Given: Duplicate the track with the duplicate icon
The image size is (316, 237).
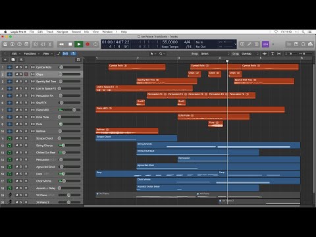Looking at the screenshot, I should click(x=13, y=60).
